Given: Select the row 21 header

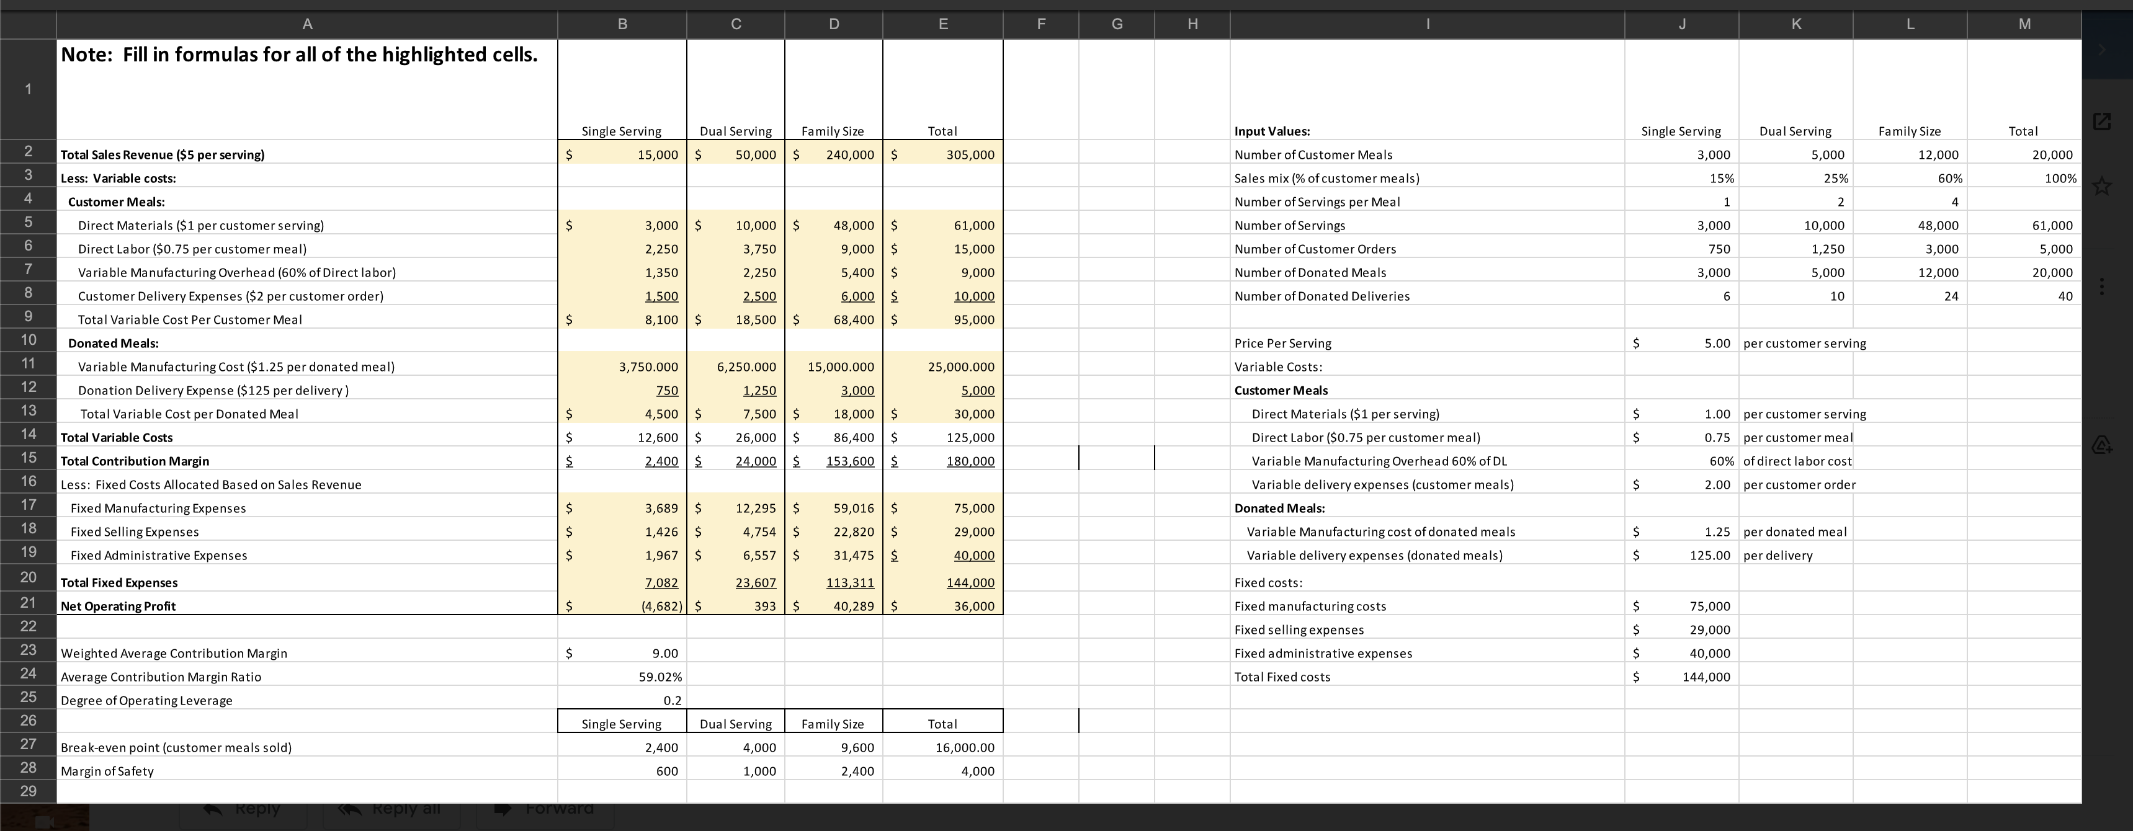Looking at the screenshot, I should [x=28, y=603].
